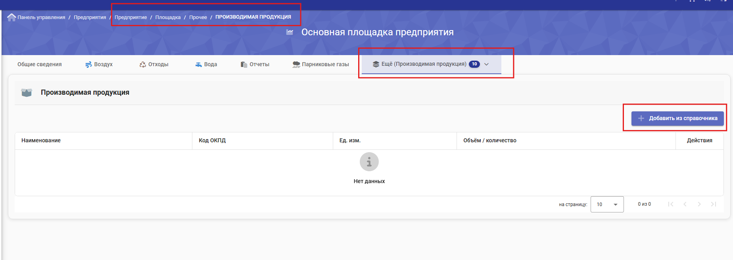The height and width of the screenshot is (260, 733).
Task: Click factory icon beside site title
Action: click(x=290, y=32)
